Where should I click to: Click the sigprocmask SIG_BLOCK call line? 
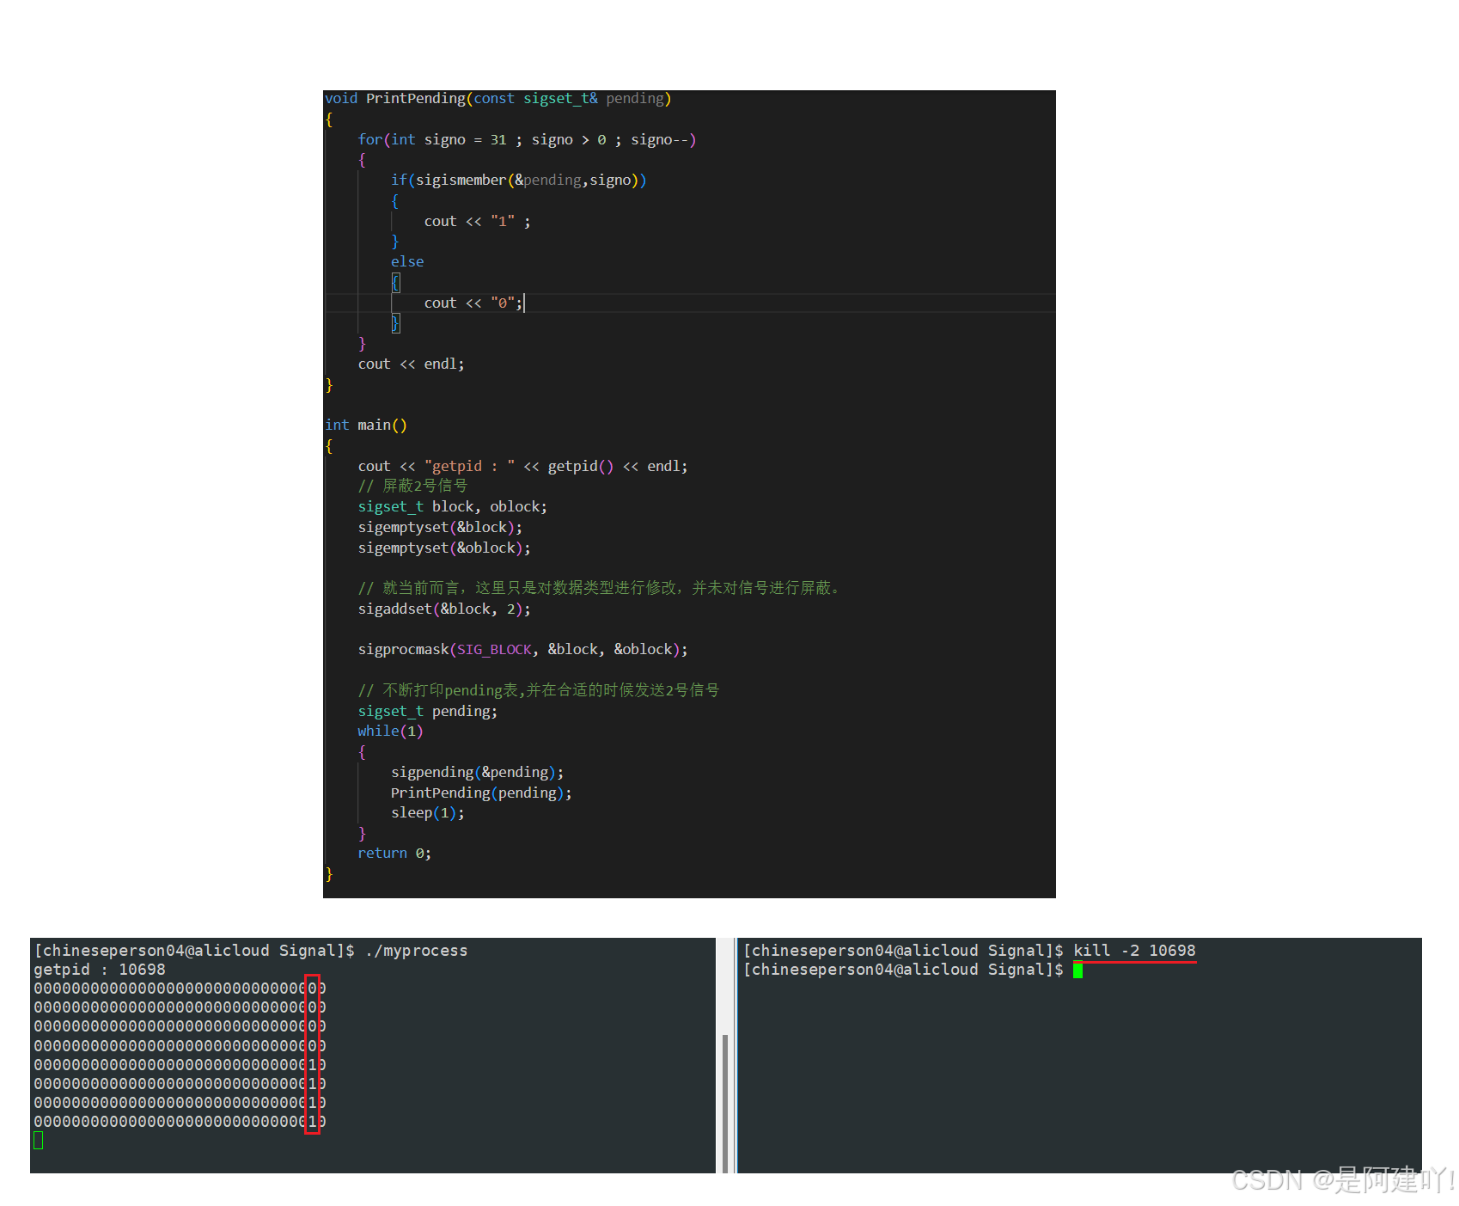click(522, 650)
